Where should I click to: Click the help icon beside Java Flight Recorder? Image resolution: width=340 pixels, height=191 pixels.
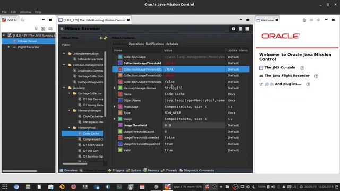pos(317,76)
